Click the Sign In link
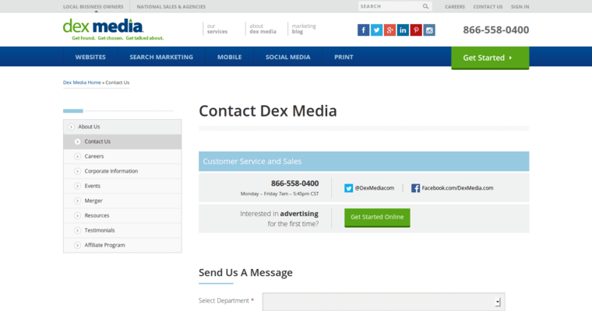 pyautogui.click(x=520, y=7)
